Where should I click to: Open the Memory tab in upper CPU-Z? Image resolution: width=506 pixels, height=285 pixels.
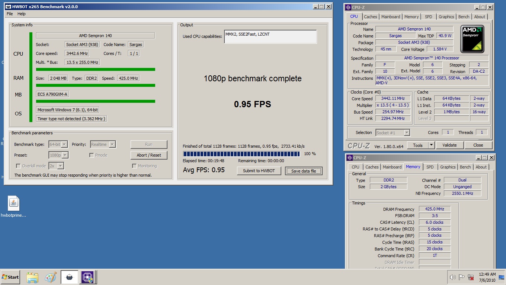click(x=411, y=17)
